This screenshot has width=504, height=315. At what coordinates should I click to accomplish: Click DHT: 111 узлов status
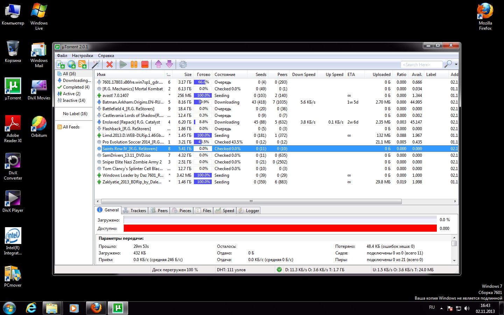click(x=231, y=270)
